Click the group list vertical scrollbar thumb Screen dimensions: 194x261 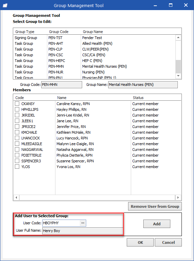coord(178,66)
